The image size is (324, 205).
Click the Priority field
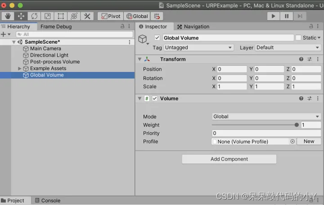click(x=266, y=133)
